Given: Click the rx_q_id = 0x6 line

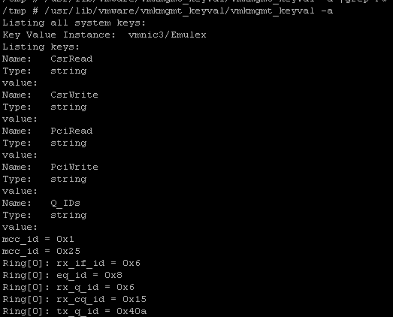Looking at the screenshot, I should coord(68,288).
